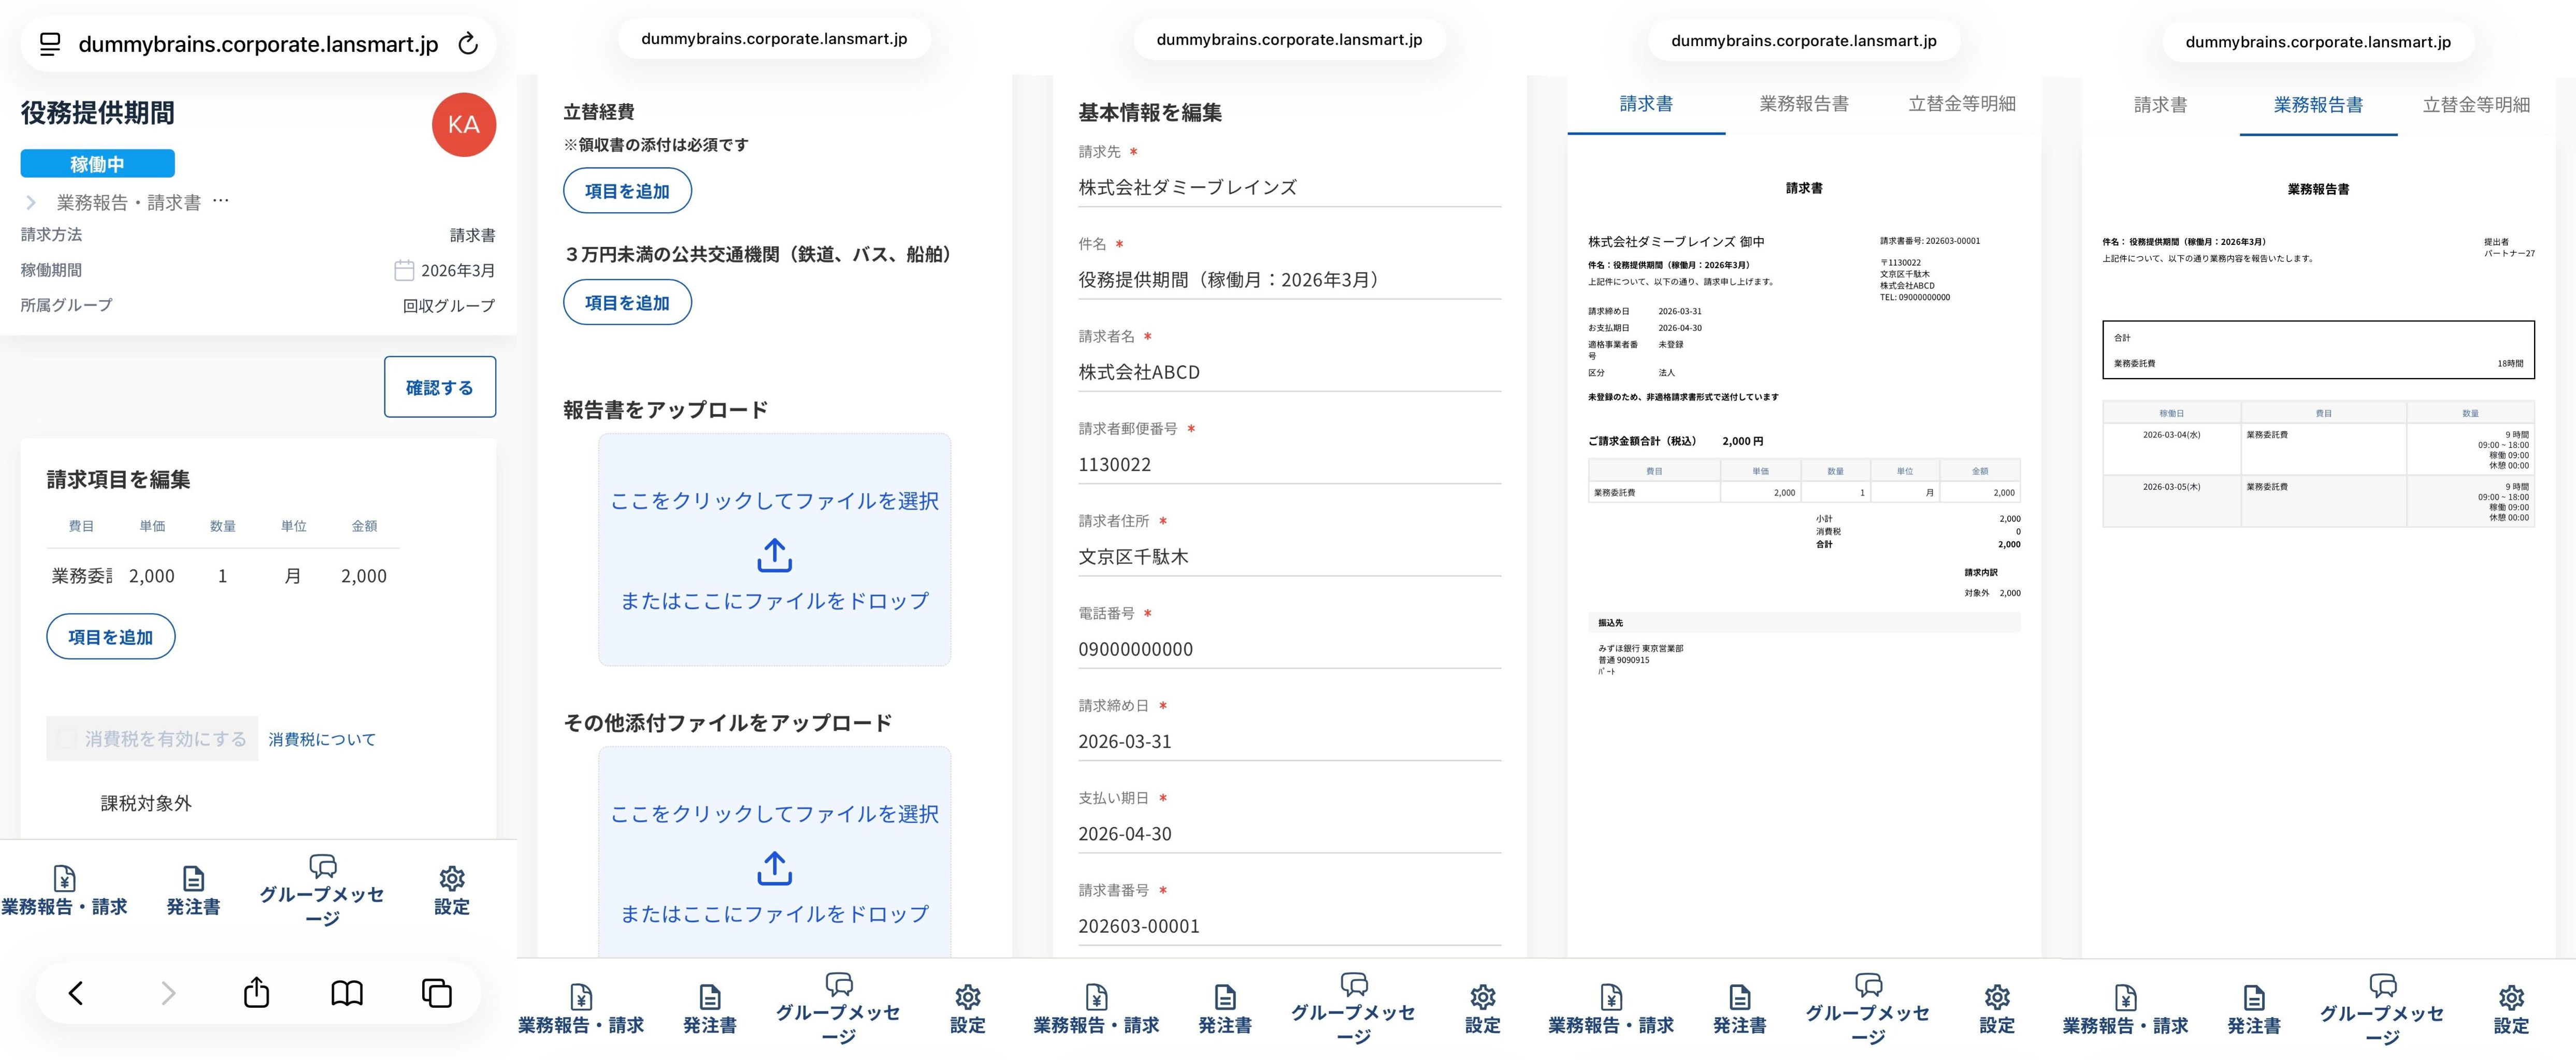Switch to 立替金等明細 tab on invoice preview

(1961, 104)
